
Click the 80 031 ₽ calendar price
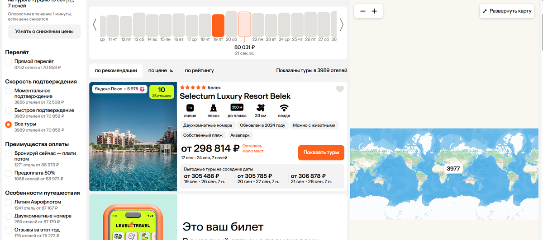point(245,47)
